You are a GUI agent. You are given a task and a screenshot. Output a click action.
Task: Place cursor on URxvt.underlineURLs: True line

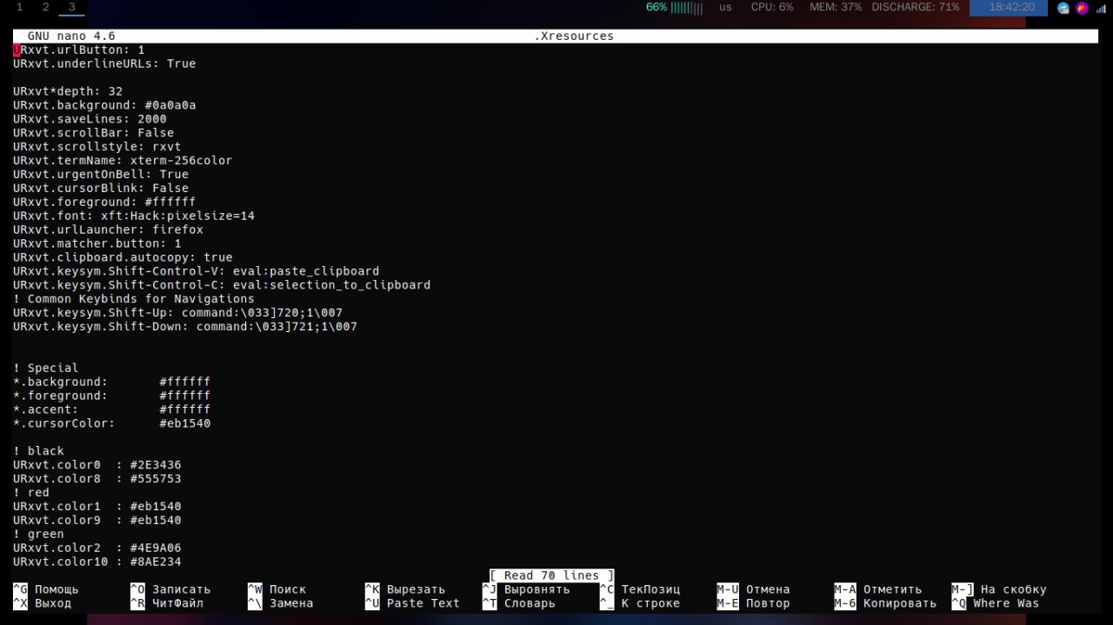[104, 63]
